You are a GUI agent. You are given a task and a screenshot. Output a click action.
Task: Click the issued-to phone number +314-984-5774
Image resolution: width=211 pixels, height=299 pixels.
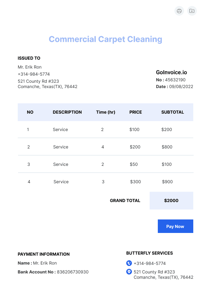(x=34, y=74)
